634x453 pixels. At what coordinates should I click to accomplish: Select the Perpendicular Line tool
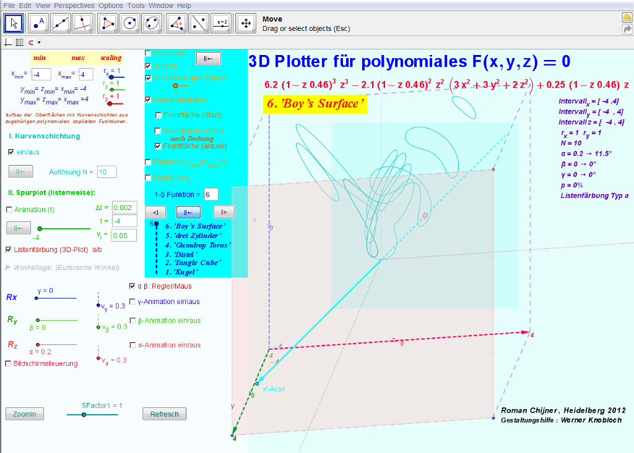click(82, 23)
